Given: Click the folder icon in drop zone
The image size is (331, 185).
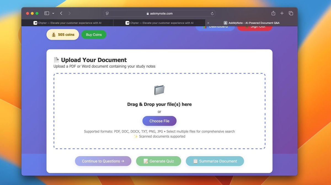Looking at the screenshot, I should [159, 90].
